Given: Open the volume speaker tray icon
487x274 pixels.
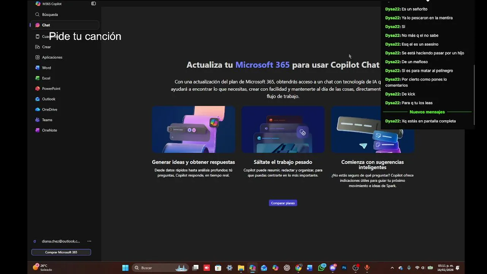Looking at the screenshot, I should pos(423,268).
